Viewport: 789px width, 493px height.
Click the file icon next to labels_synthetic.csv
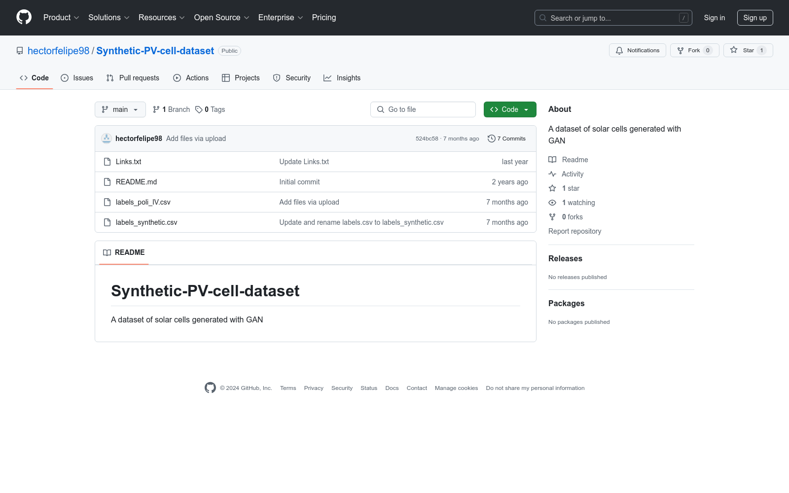pos(107,222)
